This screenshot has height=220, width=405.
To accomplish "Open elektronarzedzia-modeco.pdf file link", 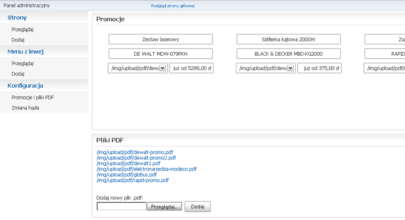I will [146, 169].
